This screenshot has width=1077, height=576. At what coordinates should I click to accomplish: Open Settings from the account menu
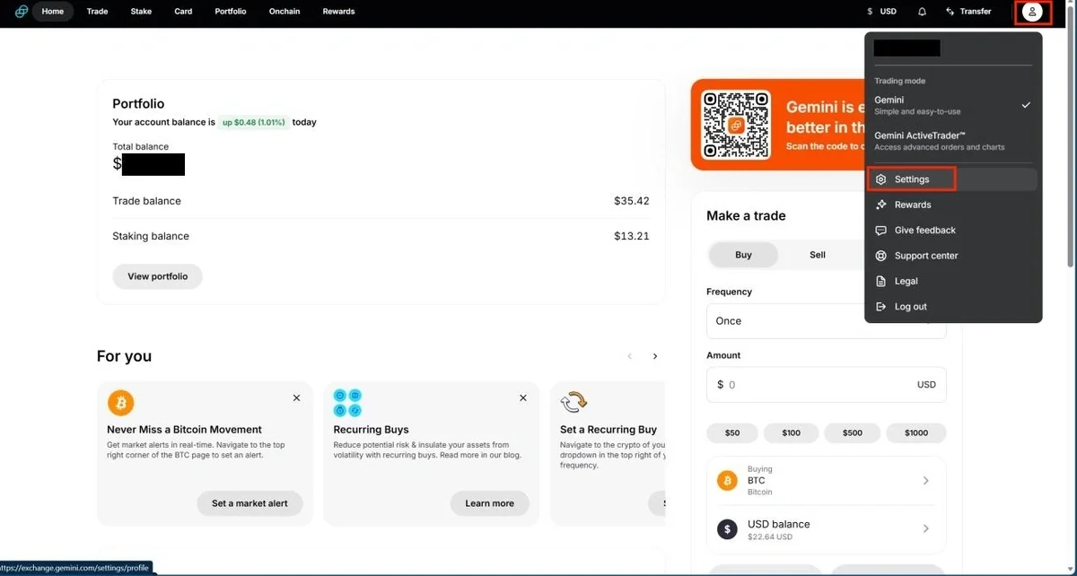tap(912, 179)
